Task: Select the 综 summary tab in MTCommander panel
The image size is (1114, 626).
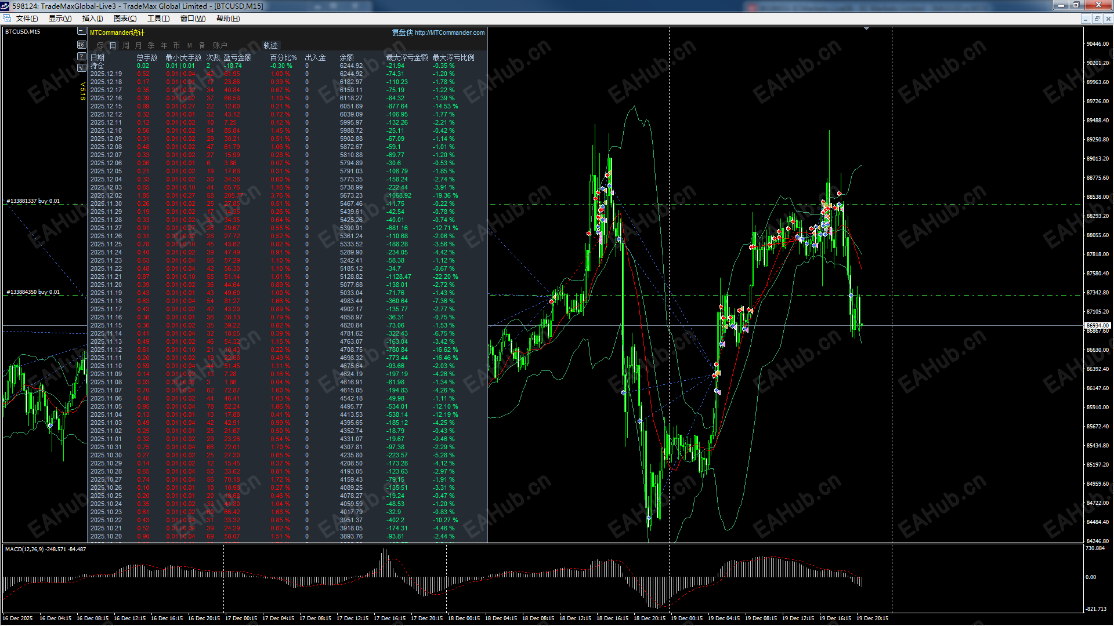Action: click(100, 45)
